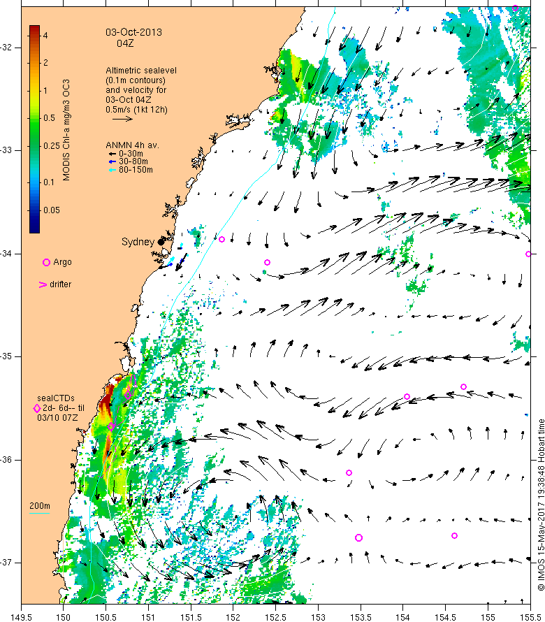Click the dark blue bottom of colorbar
Viewport: 545px width, 622px height.
(x=34, y=226)
